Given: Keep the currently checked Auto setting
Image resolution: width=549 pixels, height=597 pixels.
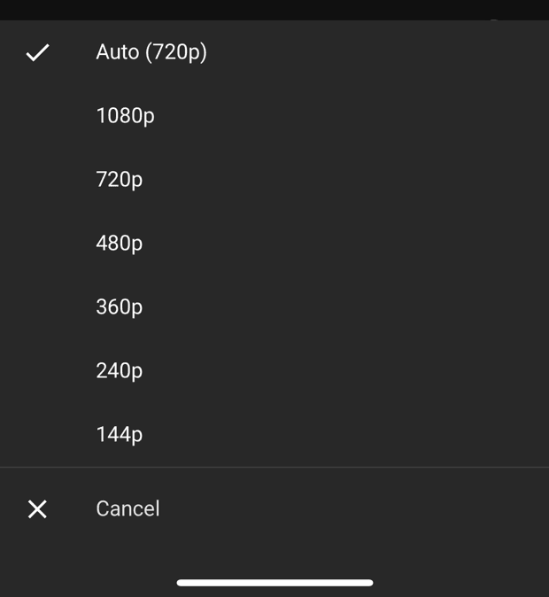Looking at the screenshot, I should click(151, 52).
